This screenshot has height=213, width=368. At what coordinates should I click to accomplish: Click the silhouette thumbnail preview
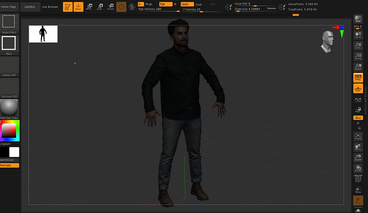43,34
